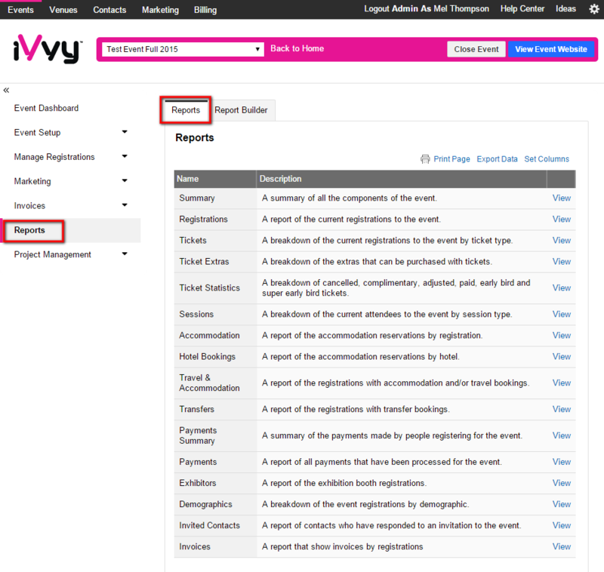Open the Contacts top menu
This screenshot has height=572, width=604.
click(x=109, y=10)
